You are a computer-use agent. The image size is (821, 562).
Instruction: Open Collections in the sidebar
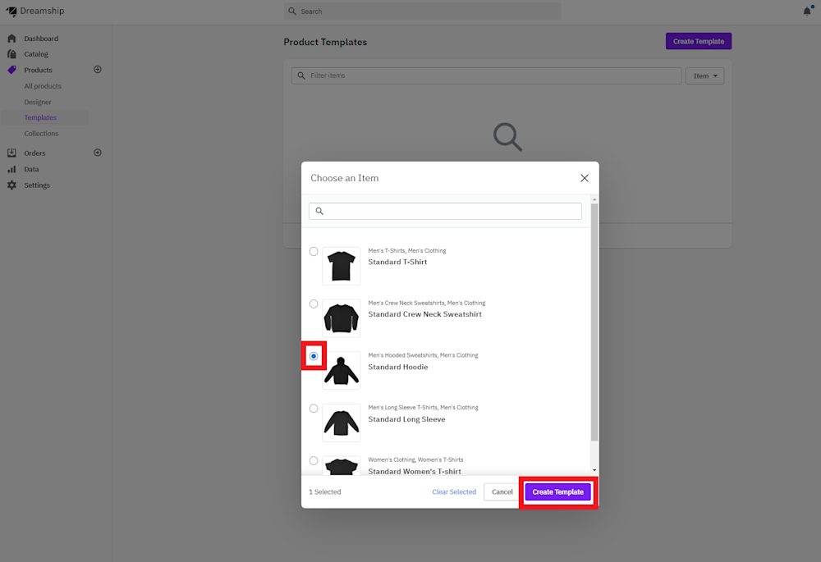tap(41, 134)
